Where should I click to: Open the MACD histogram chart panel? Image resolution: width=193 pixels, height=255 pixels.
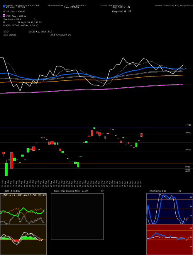click(23, 240)
